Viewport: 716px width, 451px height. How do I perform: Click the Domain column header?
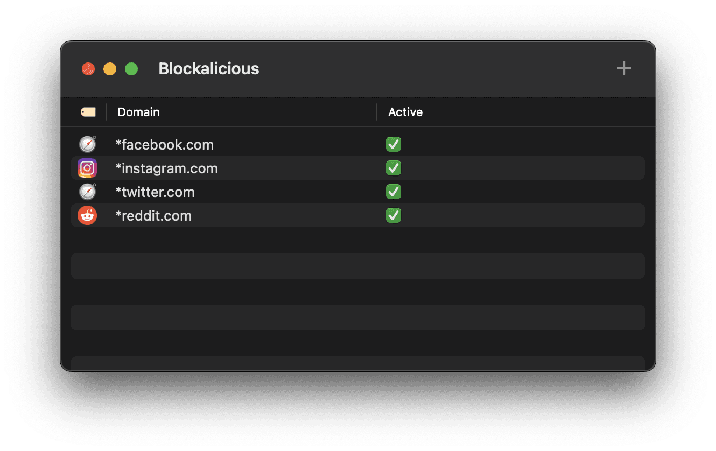point(138,111)
